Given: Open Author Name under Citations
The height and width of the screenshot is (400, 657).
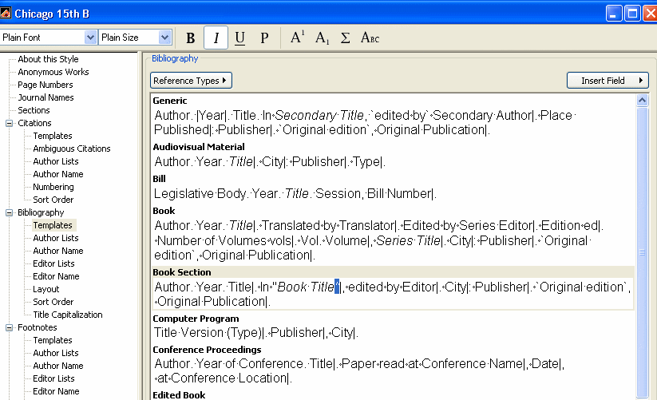Looking at the screenshot, I should coord(57,174).
